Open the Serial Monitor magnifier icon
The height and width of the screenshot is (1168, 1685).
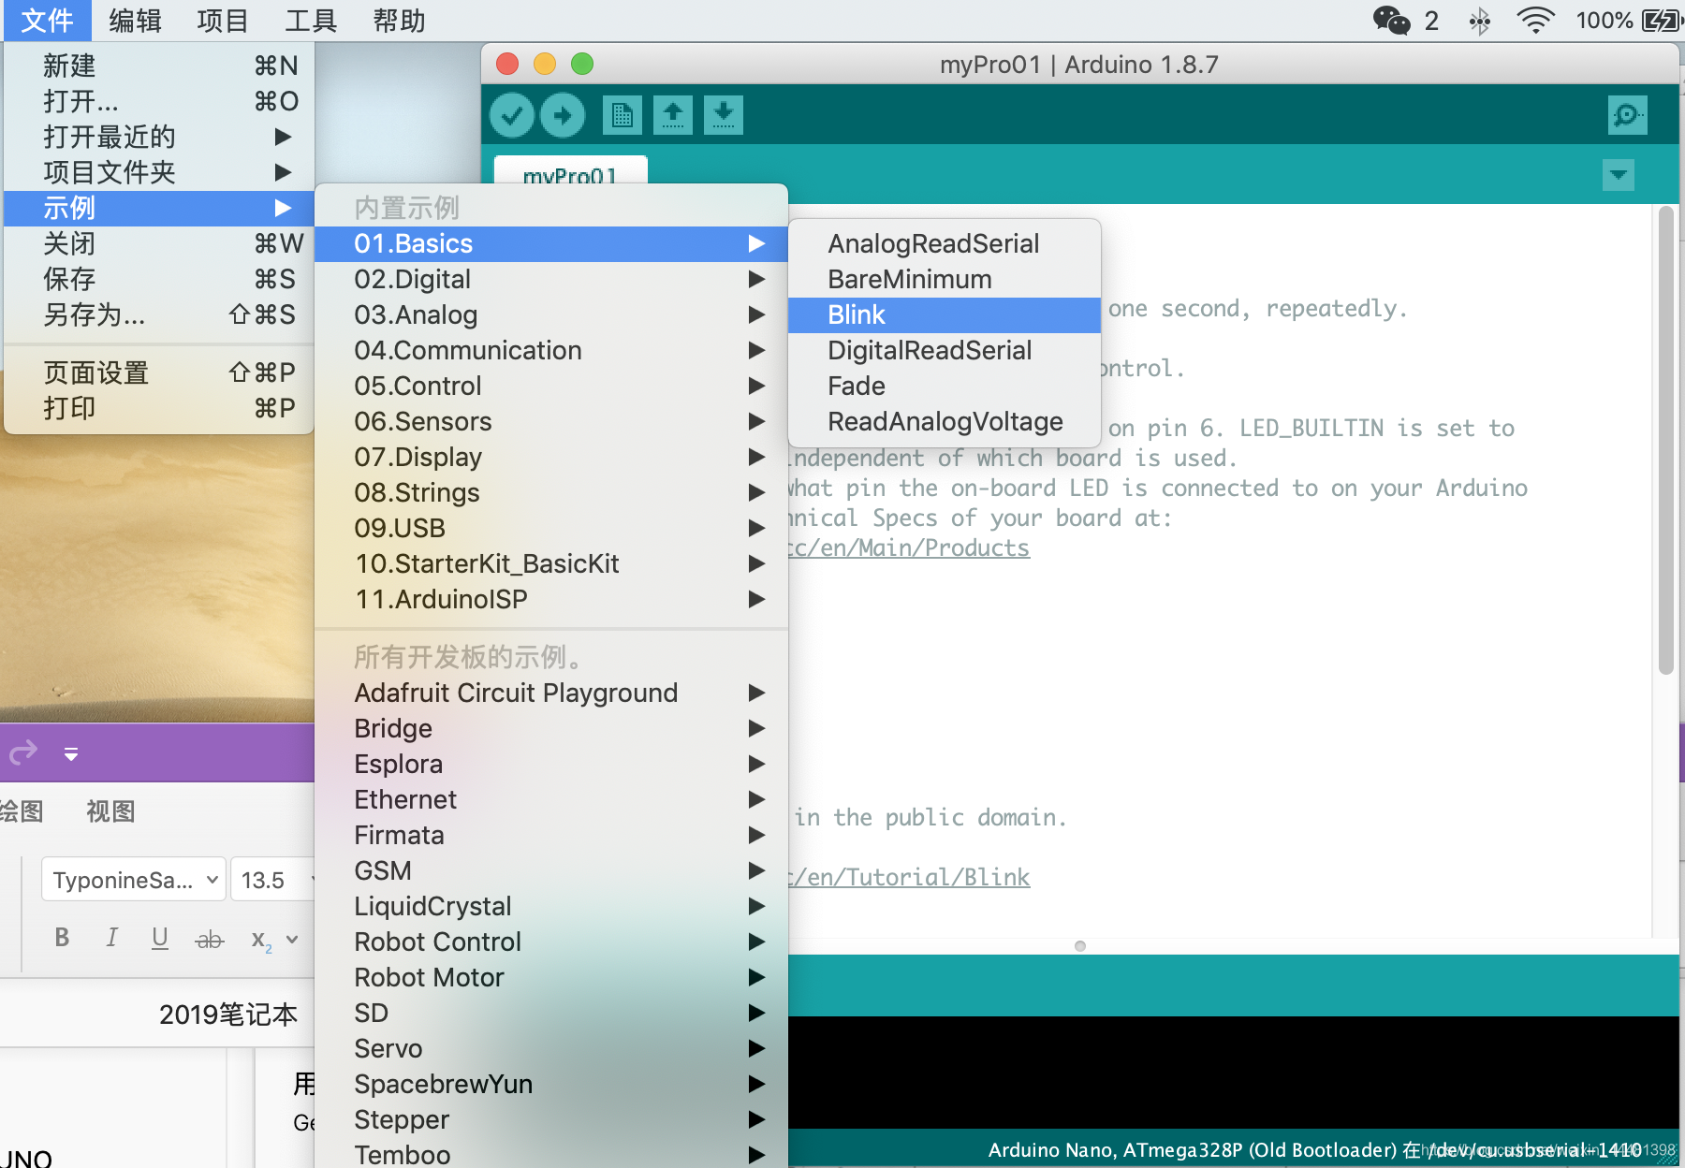click(x=1628, y=115)
